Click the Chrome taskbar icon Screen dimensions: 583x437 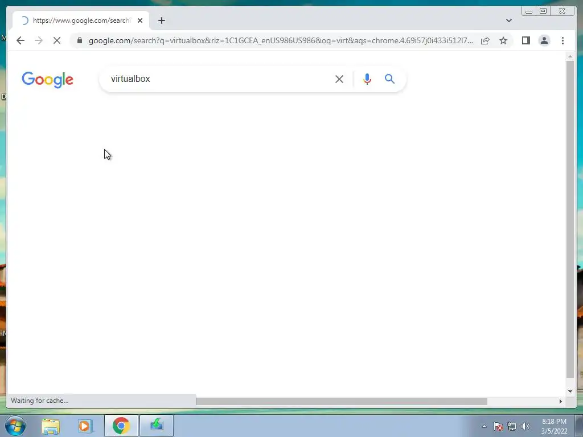click(x=121, y=426)
